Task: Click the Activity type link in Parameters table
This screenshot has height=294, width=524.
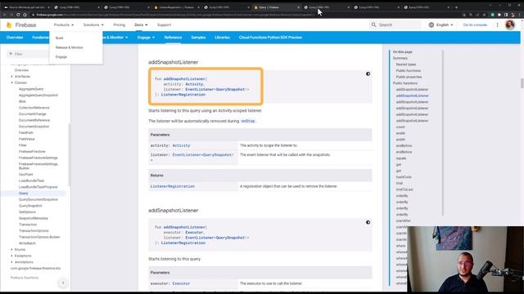Action: (181, 145)
